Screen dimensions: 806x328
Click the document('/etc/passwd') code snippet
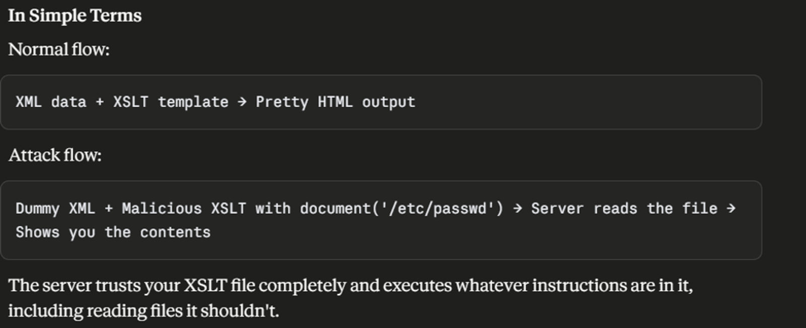[401, 208]
